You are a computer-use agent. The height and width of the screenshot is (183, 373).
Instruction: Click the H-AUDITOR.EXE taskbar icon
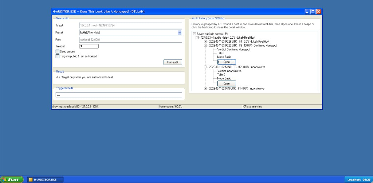45,179
